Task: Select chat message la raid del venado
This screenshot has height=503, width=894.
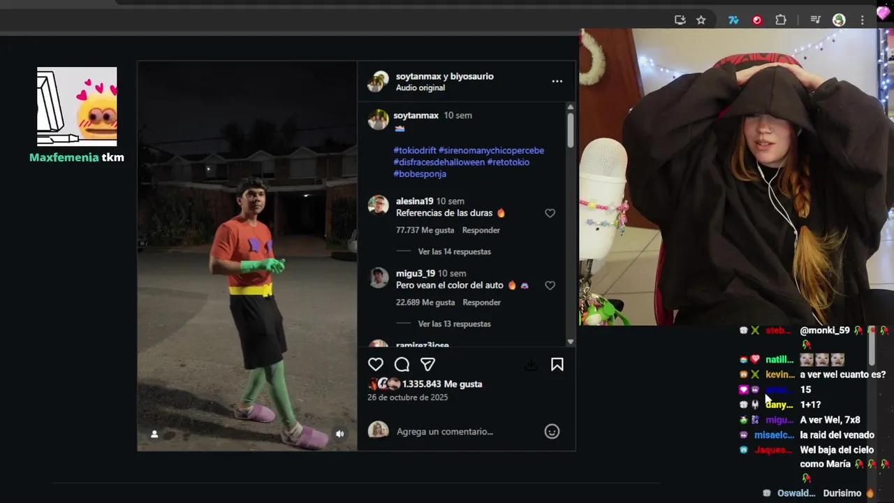Action: pyautogui.click(x=837, y=435)
